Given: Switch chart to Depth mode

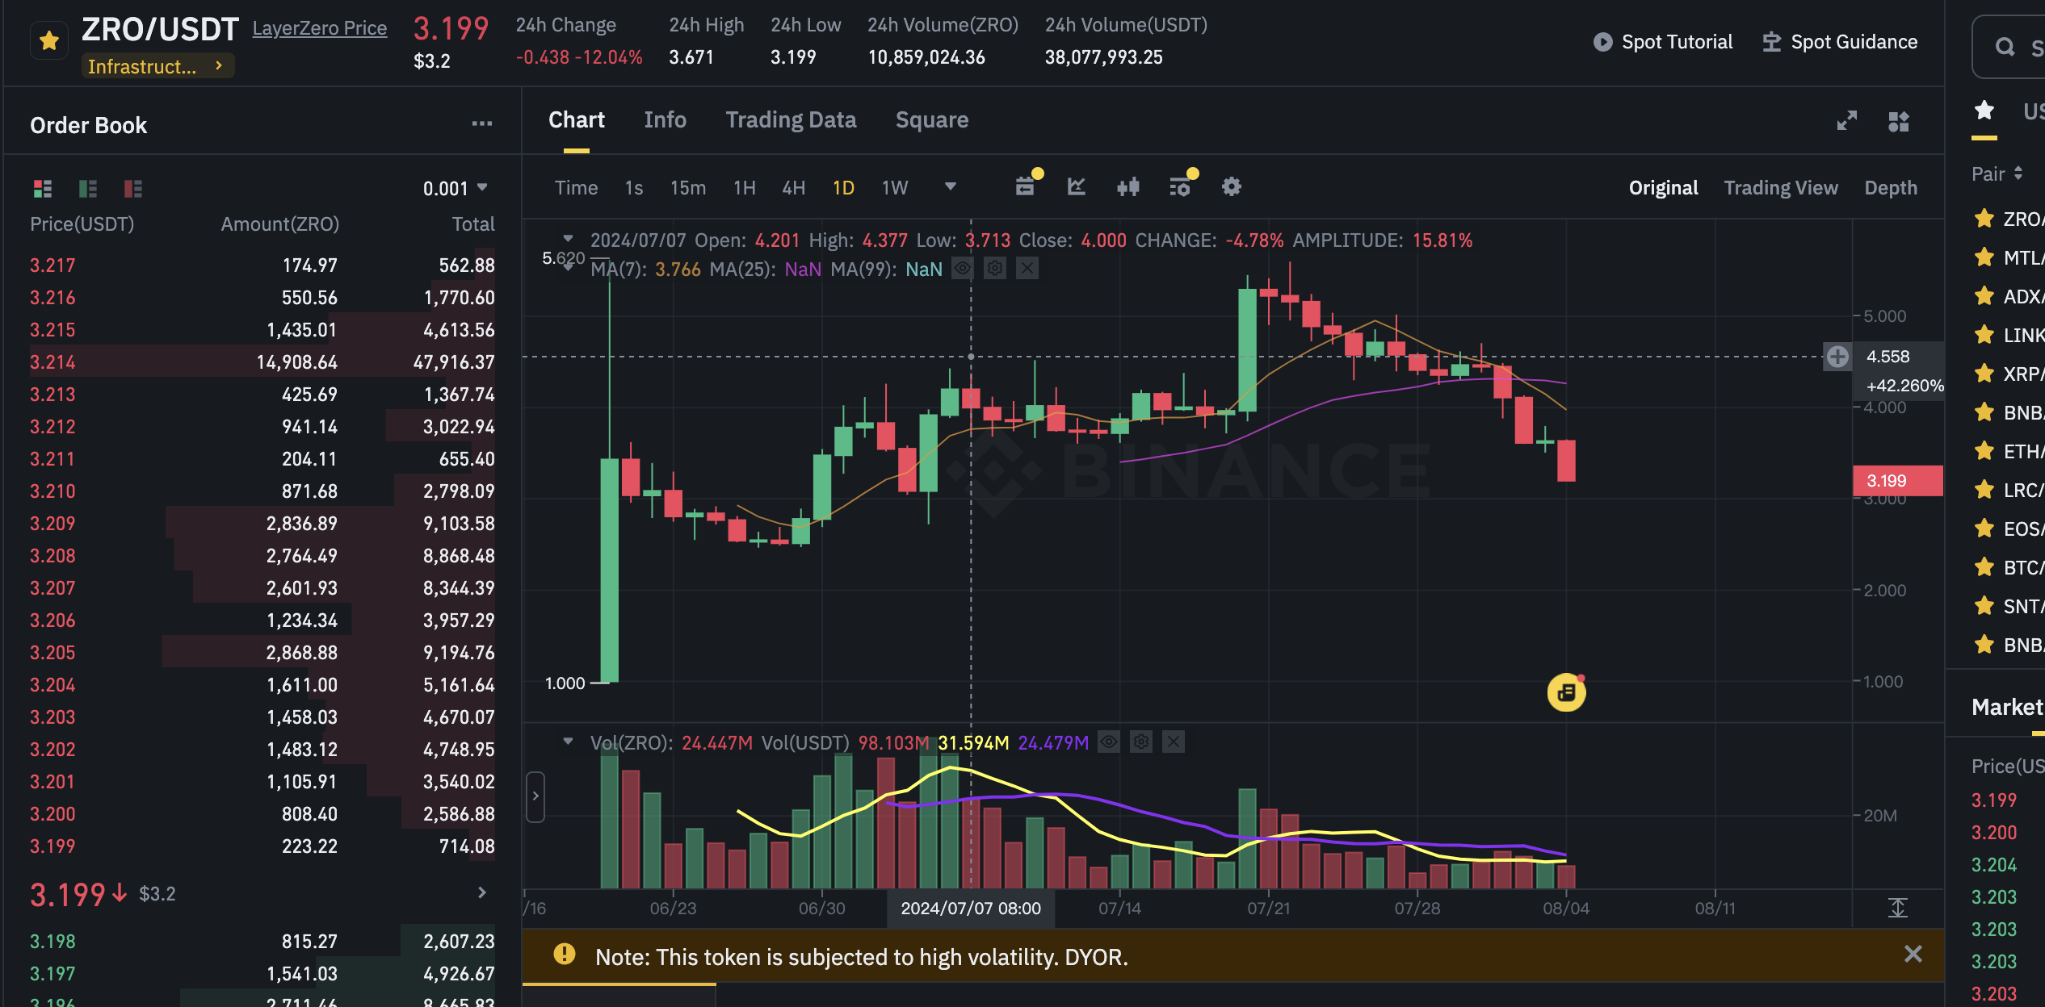Looking at the screenshot, I should coord(1891,188).
